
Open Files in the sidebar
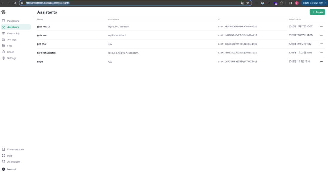(x=16, y=46)
